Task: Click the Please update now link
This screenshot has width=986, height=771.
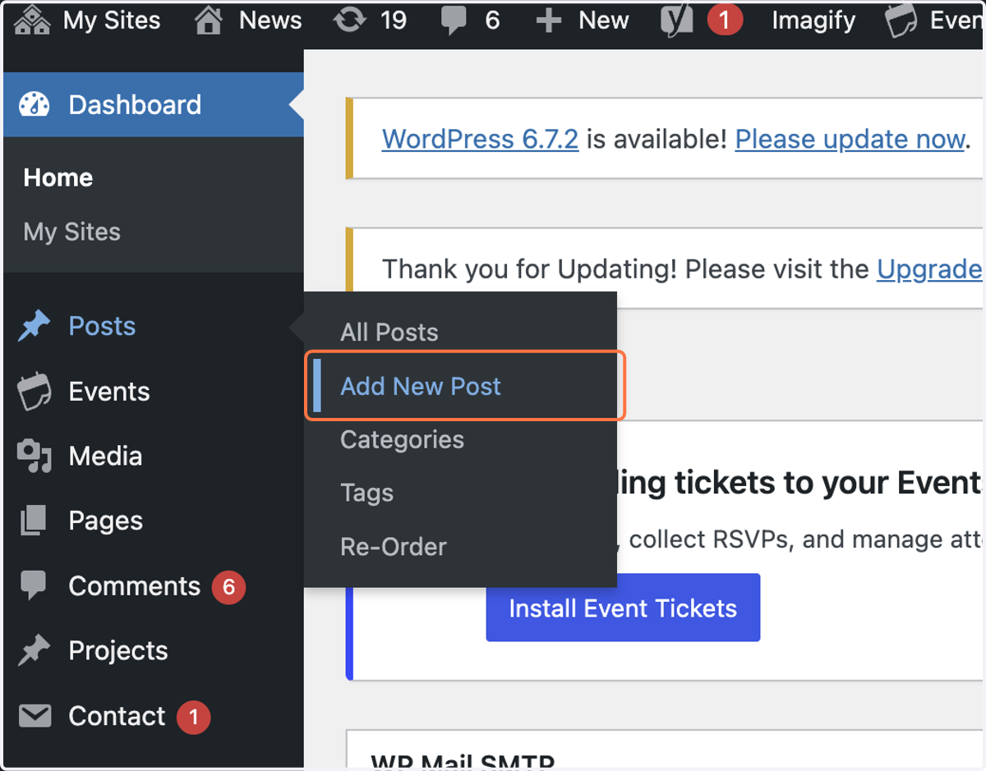Action: (x=850, y=139)
